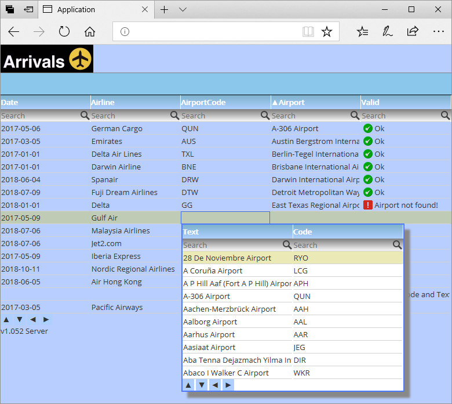Click the popup Code search field
Screen dimensions: 452x404
pyautogui.click(x=342, y=245)
